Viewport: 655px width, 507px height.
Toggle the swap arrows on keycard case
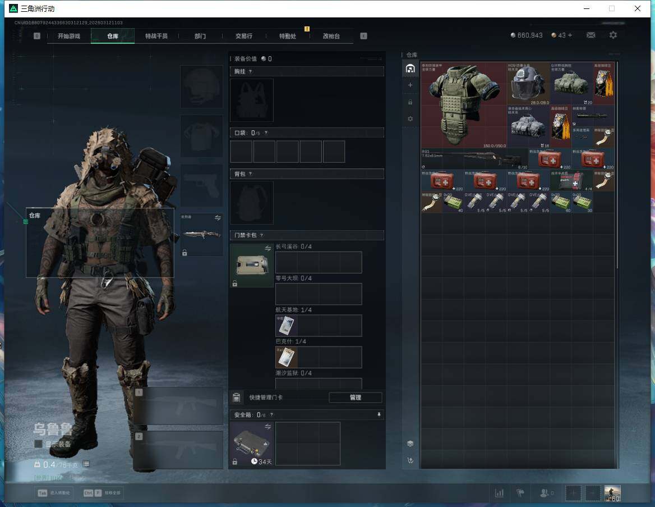[267, 248]
